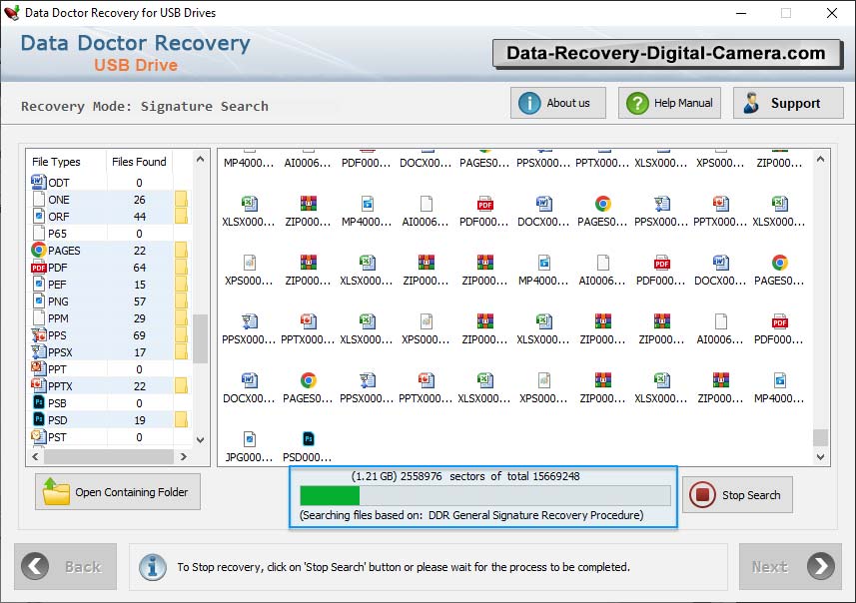Screen dimensions: 856x603
Task: Click the PSD Photoshop icon in the file types list
Action: pyautogui.click(x=38, y=419)
